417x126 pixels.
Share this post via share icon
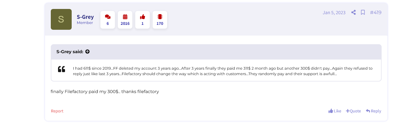[x=353, y=12]
